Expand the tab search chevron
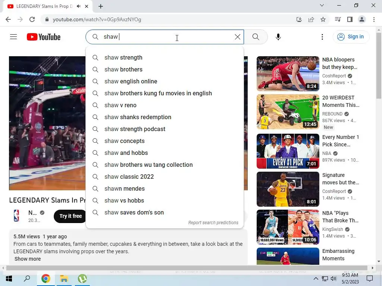Viewport: 382px width, 286px height. click(x=322, y=5)
